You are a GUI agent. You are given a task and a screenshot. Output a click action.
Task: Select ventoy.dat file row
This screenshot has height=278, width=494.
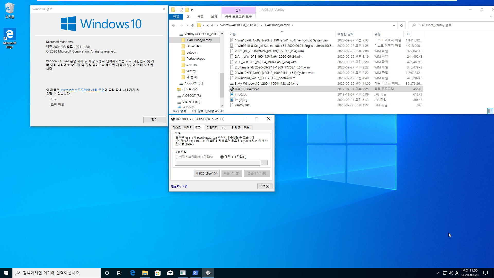326,105
